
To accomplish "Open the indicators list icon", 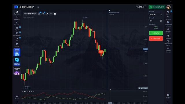I will [x=43, y=14].
